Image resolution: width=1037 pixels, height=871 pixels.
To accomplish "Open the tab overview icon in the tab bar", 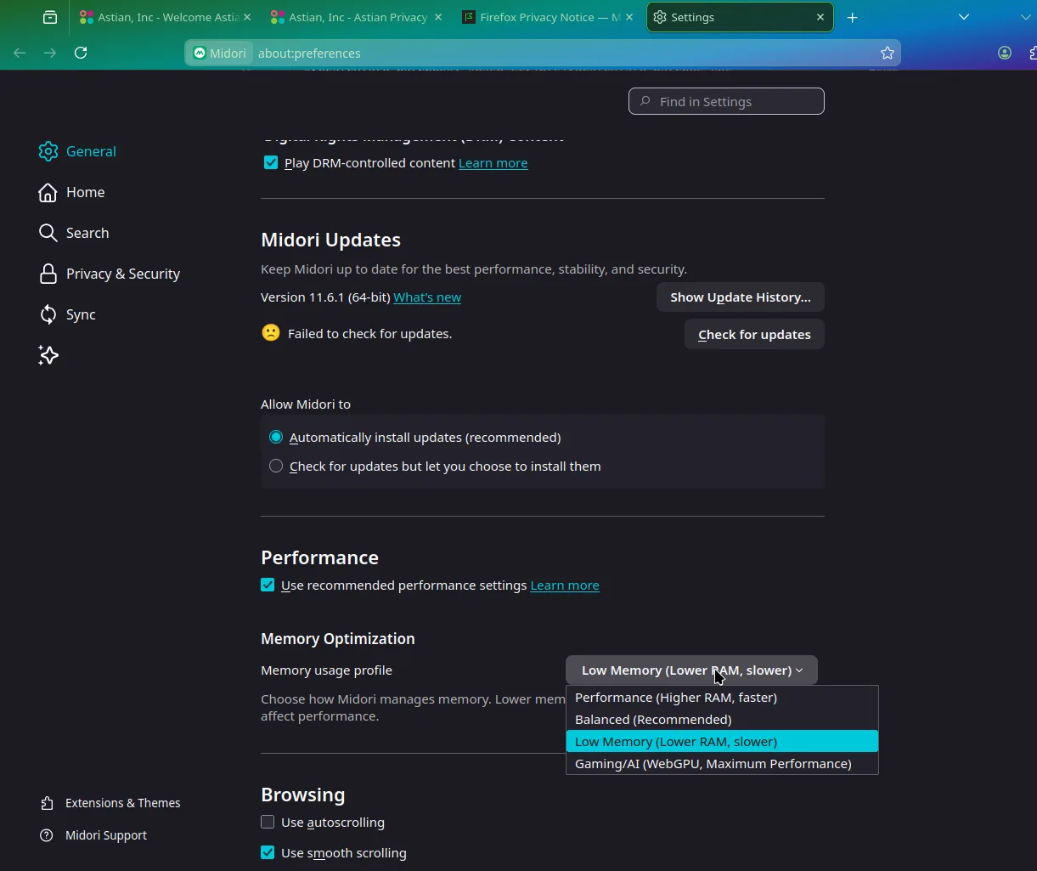I will pos(50,17).
